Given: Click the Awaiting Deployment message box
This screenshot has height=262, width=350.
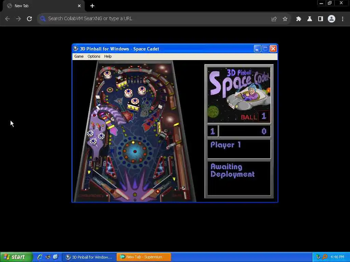Looking at the screenshot, I should 239,178.
